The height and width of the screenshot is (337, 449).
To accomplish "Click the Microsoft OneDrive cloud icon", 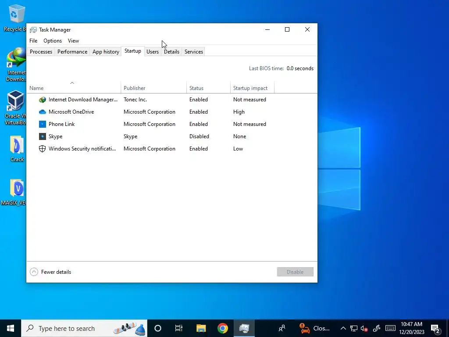I will tap(43, 112).
